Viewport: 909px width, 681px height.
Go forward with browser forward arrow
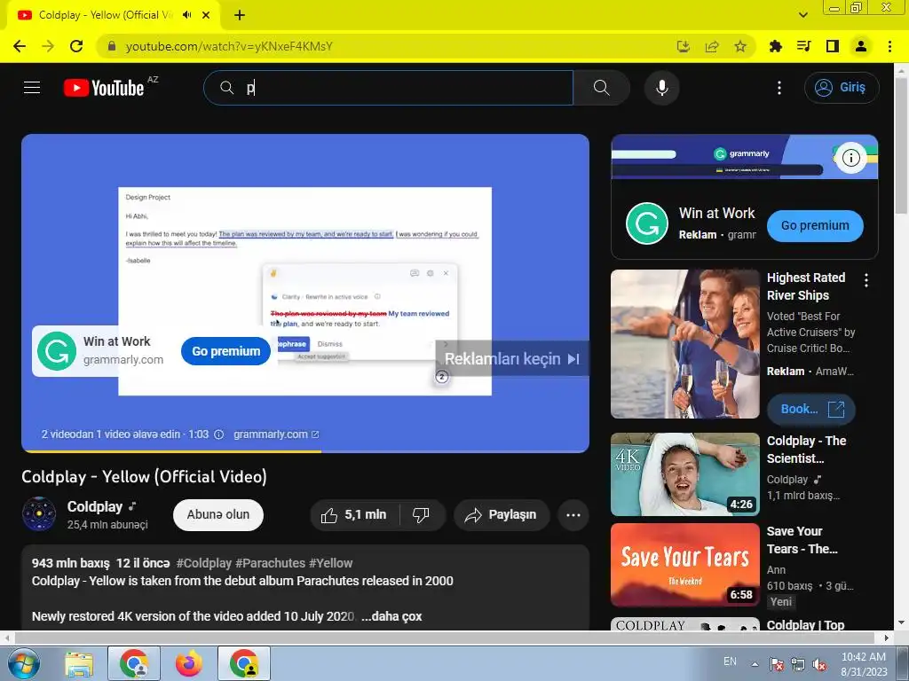point(48,46)
